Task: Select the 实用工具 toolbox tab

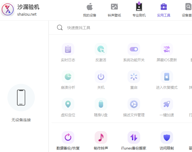Action: tap(164, 10)
